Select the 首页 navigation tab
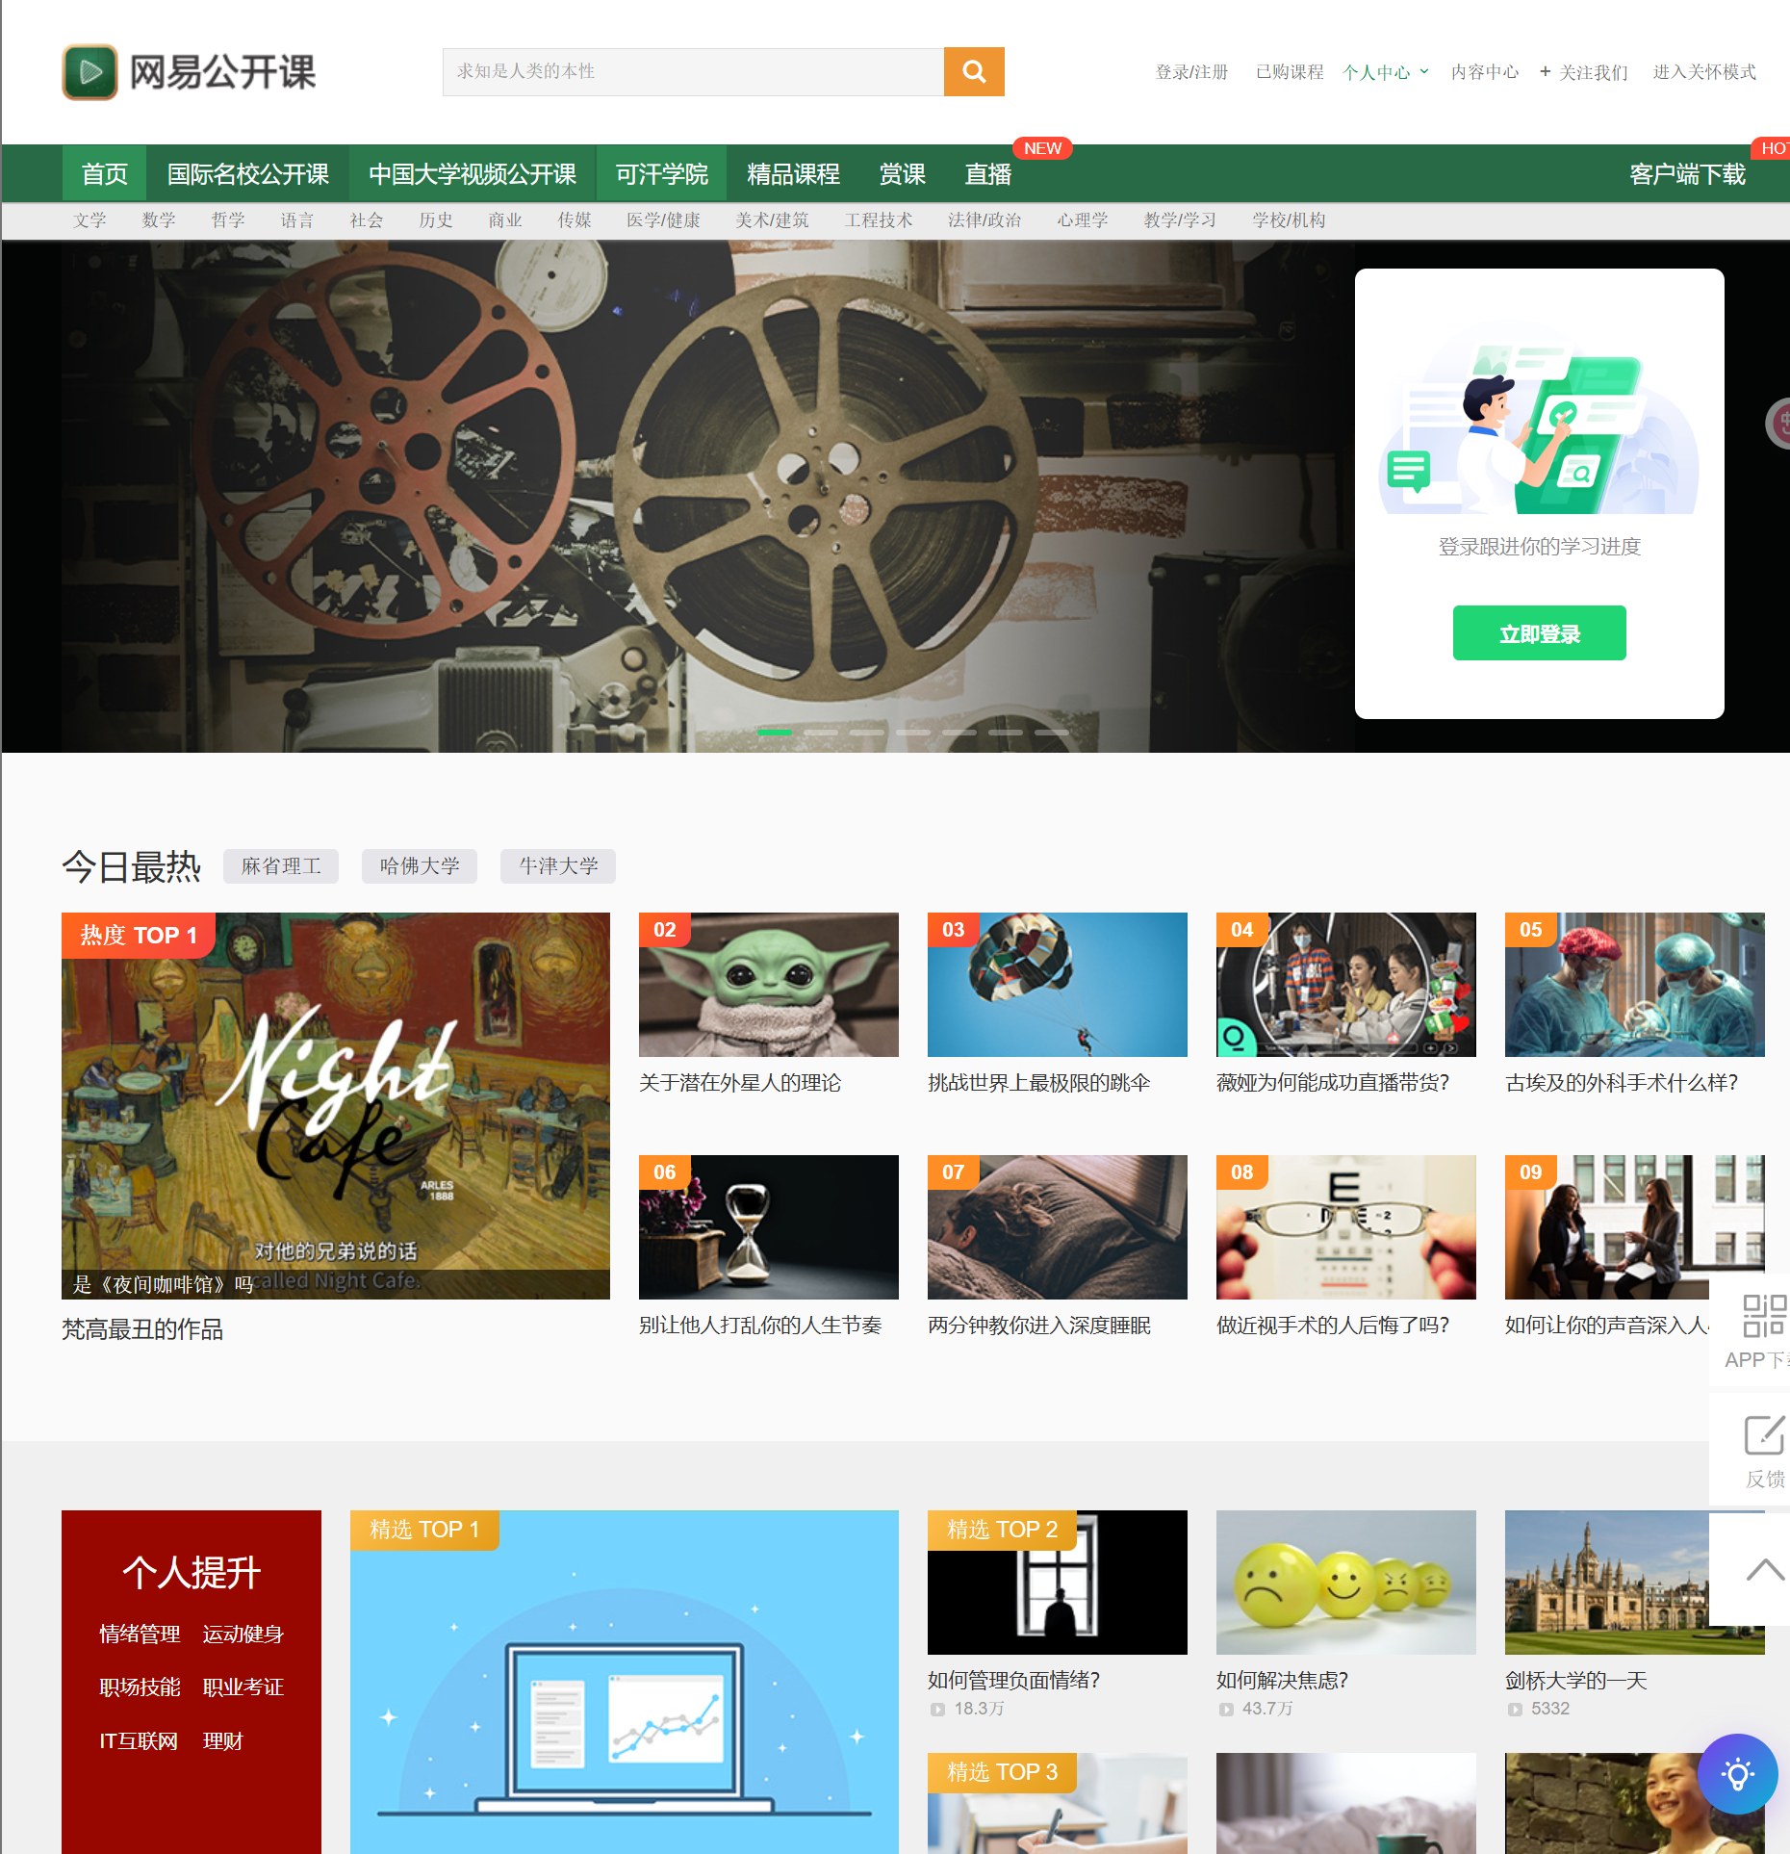 pos(104,174)
